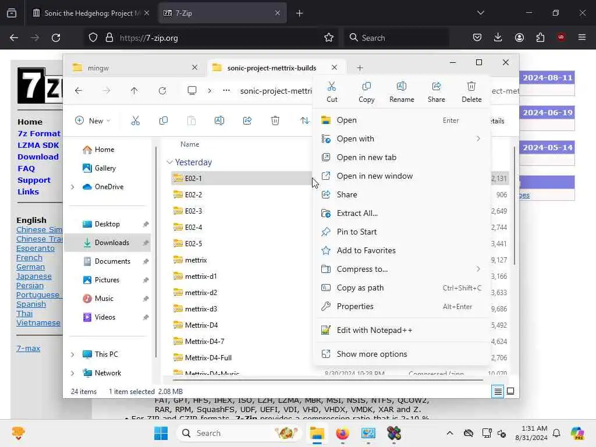Image resolution: width=596 pixels, height=447 pixels.
Task: Show hidden system tray icons
Action: coord(450,433)
